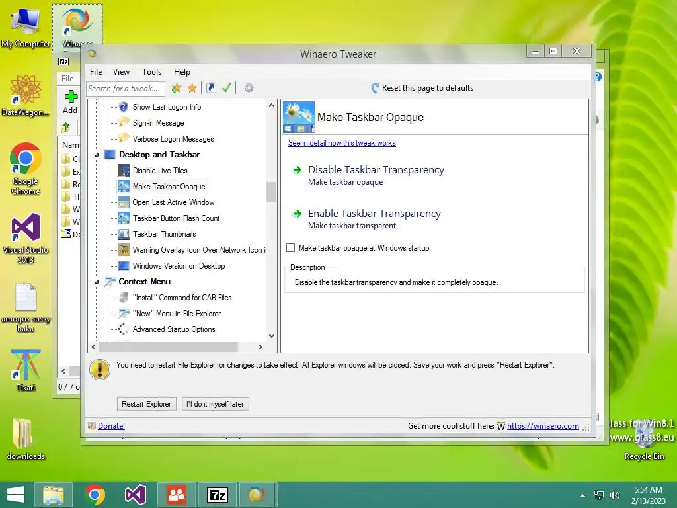Screen dimensions: 677x508
Task: Click the tree horizontal scrollbar left arrow
Action: 94,347
